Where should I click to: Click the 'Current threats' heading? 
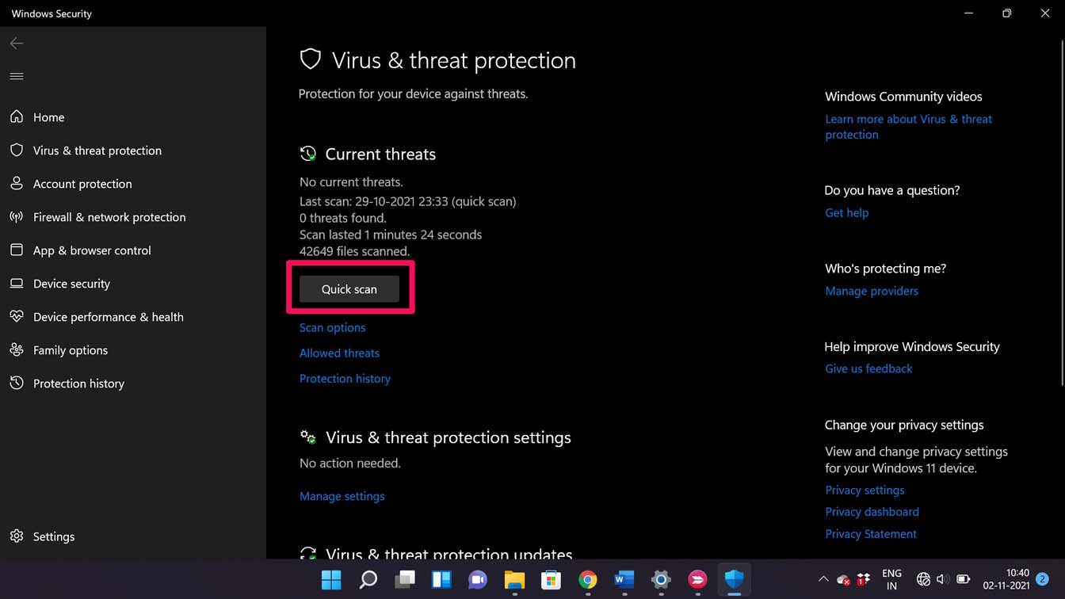[x=380, y=154]
